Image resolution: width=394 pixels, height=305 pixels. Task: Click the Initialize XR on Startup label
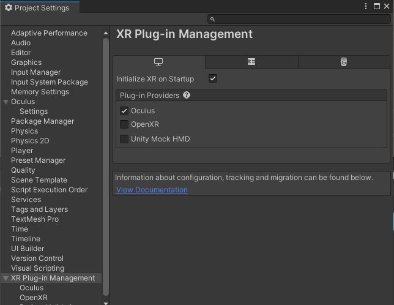(155, 79)
